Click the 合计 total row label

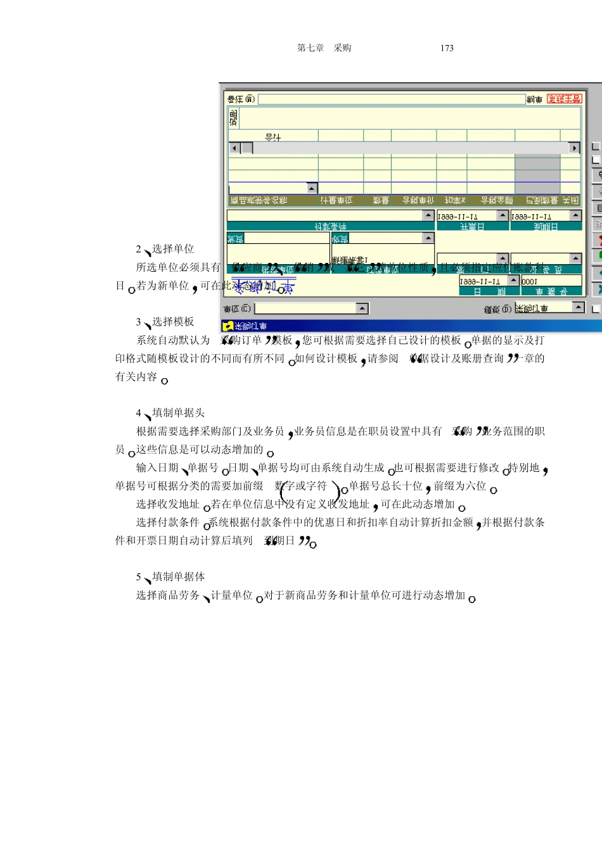coord(273,136)
